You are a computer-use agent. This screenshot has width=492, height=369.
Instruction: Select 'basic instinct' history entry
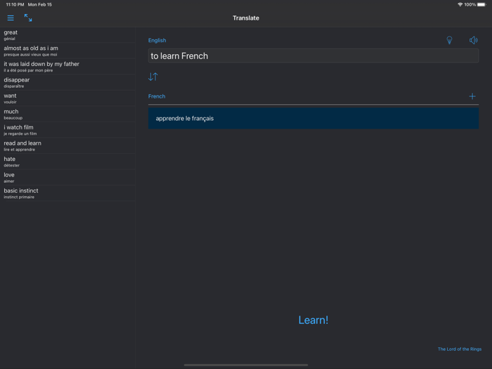67,193
